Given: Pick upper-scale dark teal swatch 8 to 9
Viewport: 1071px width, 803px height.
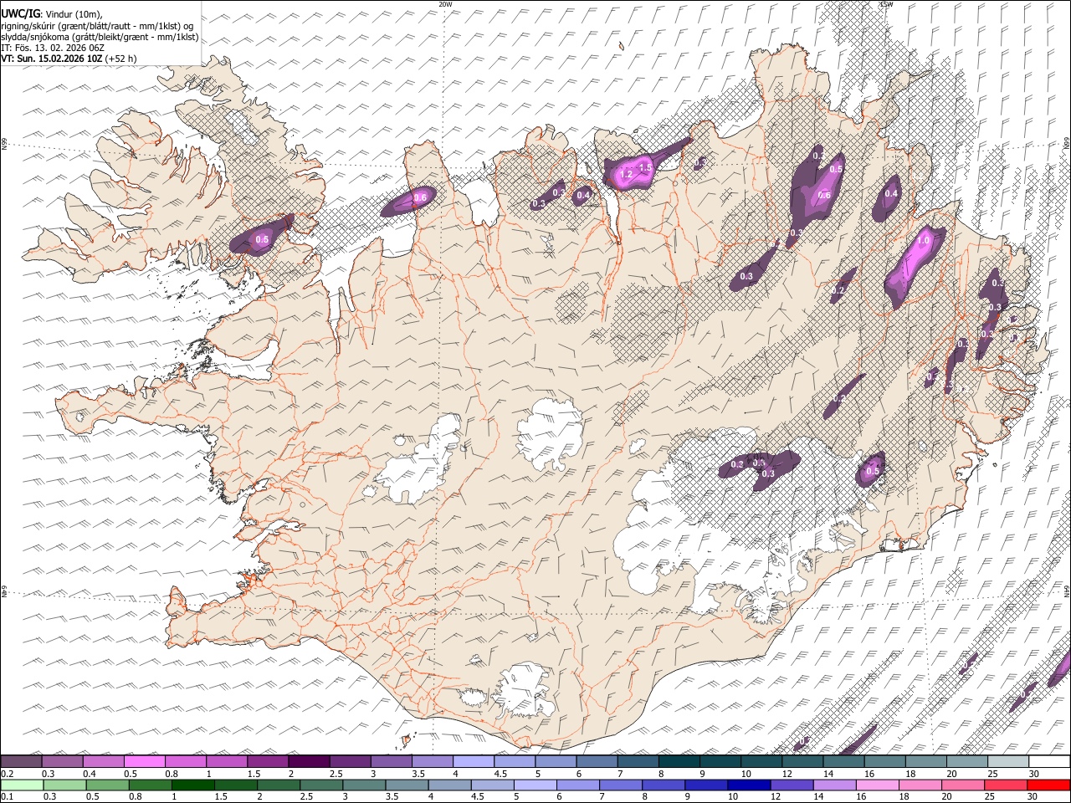Looking at the screenshot, I should point(679,761).
